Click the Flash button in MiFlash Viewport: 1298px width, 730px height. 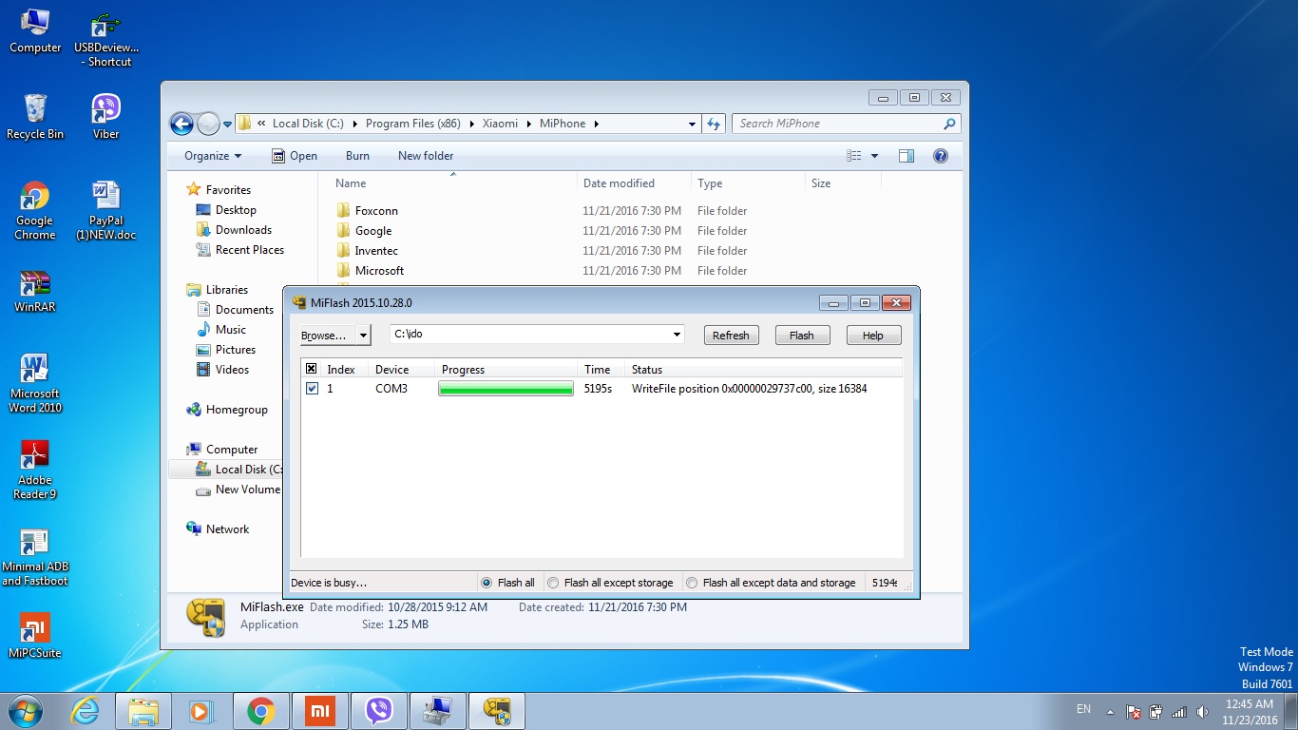point(802,336)
